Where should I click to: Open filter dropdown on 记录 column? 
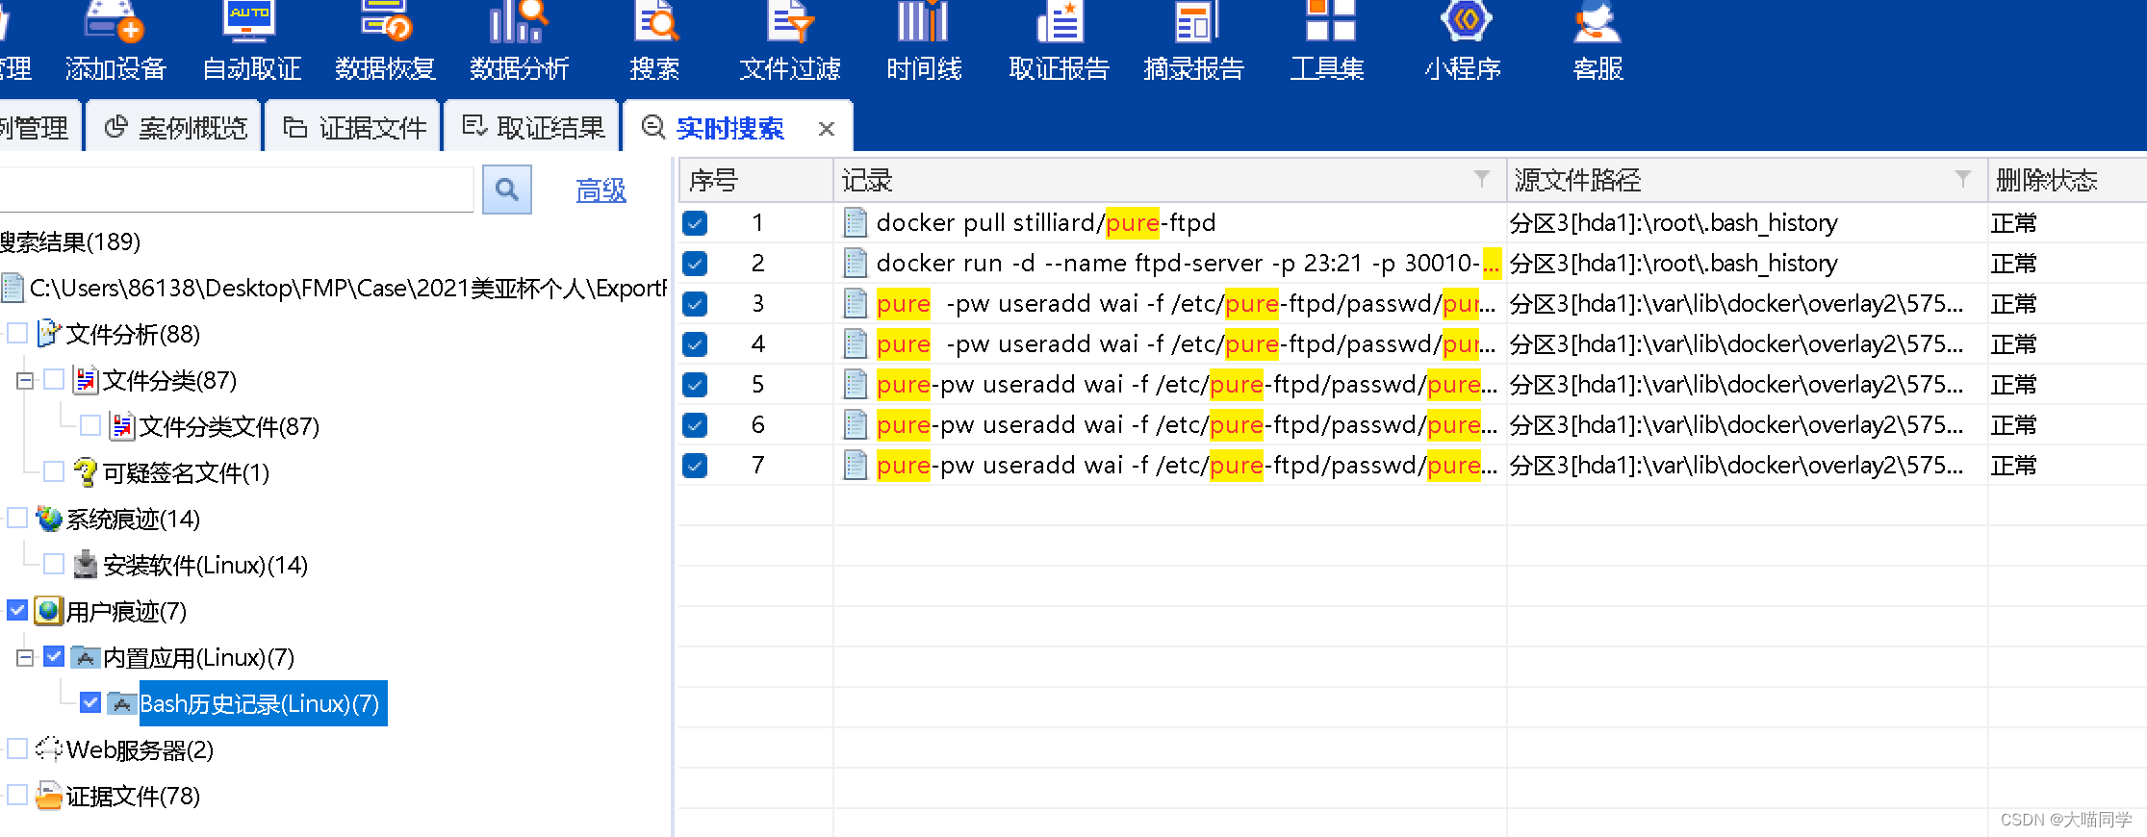tap(1482, 179)
